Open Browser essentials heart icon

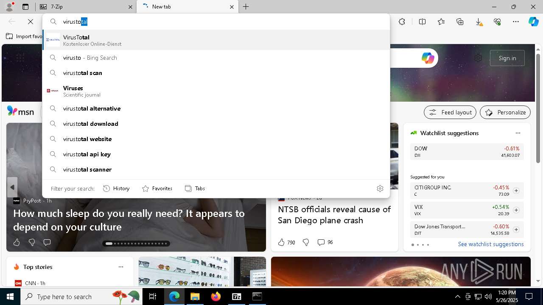pyautogui.click(x=497, y=22)
